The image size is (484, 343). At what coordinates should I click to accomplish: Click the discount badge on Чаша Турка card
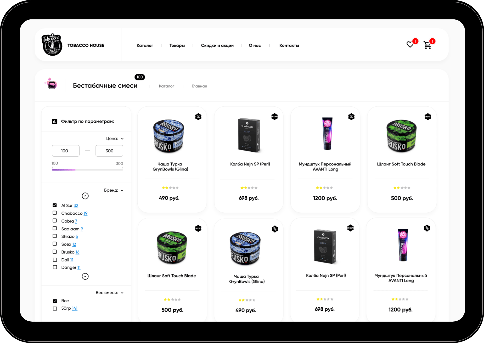(x=198, y=117)
